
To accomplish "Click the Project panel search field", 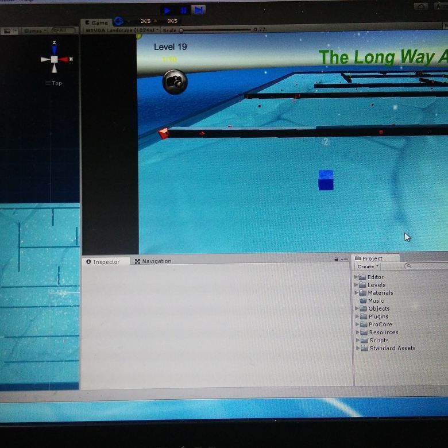I will click(426, 266).
